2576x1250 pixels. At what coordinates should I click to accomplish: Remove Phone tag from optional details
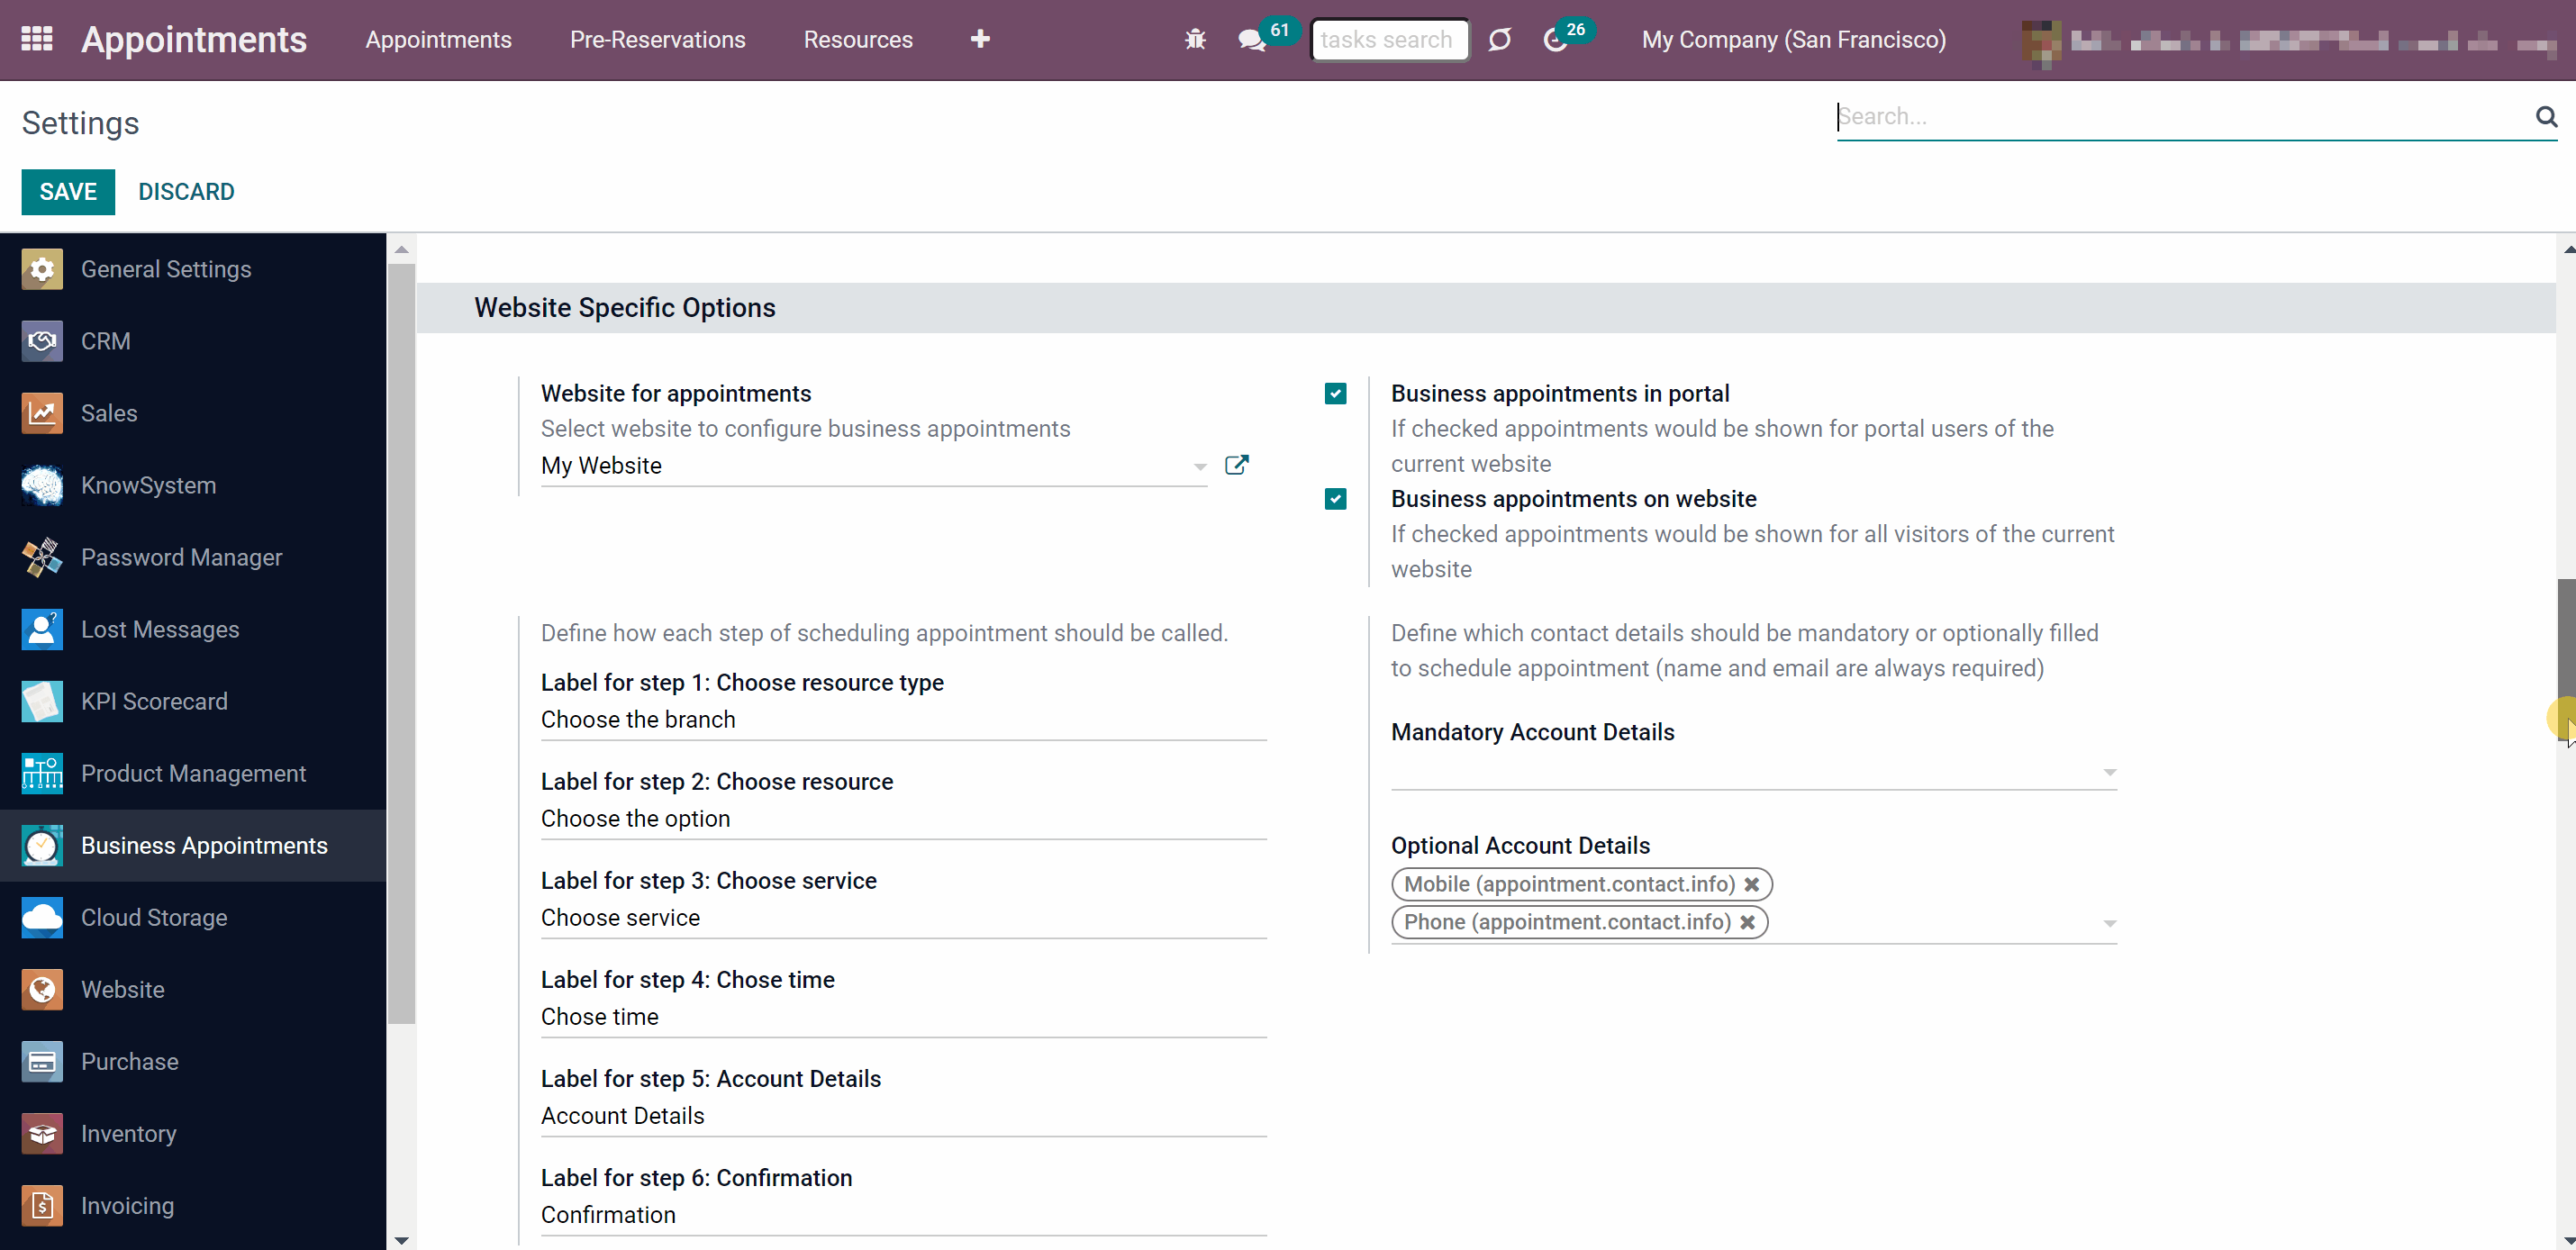pos(1747,922)
